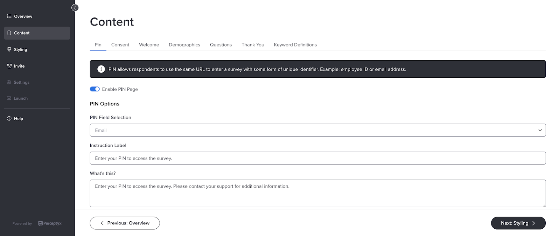Viewport: 560px width, 236px height.
Task: Continue with Next: Styling button
Action: click(518, 223)
